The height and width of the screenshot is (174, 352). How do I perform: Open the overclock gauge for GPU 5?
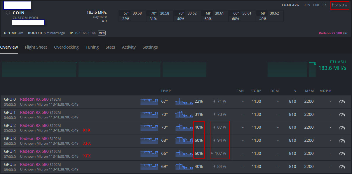click(342, 167)
